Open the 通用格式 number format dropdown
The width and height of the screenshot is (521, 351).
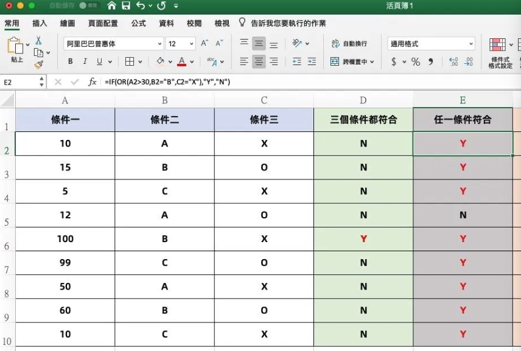tap(431, 44)
